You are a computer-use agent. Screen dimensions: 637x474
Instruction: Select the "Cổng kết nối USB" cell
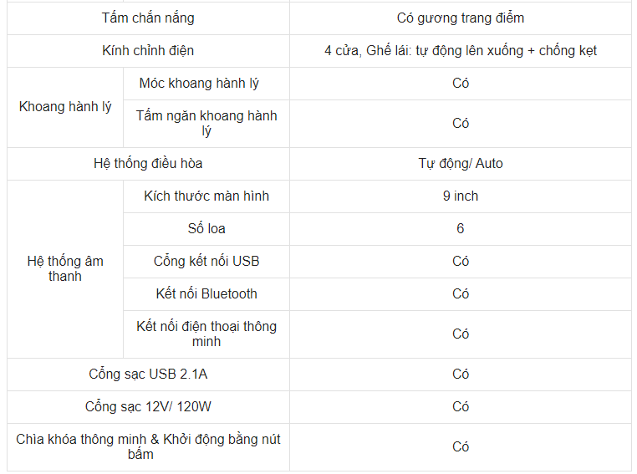pos(206,261)
